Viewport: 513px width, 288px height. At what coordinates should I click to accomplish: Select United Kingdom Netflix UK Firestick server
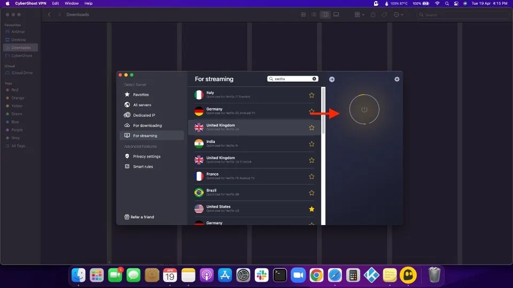254,160
